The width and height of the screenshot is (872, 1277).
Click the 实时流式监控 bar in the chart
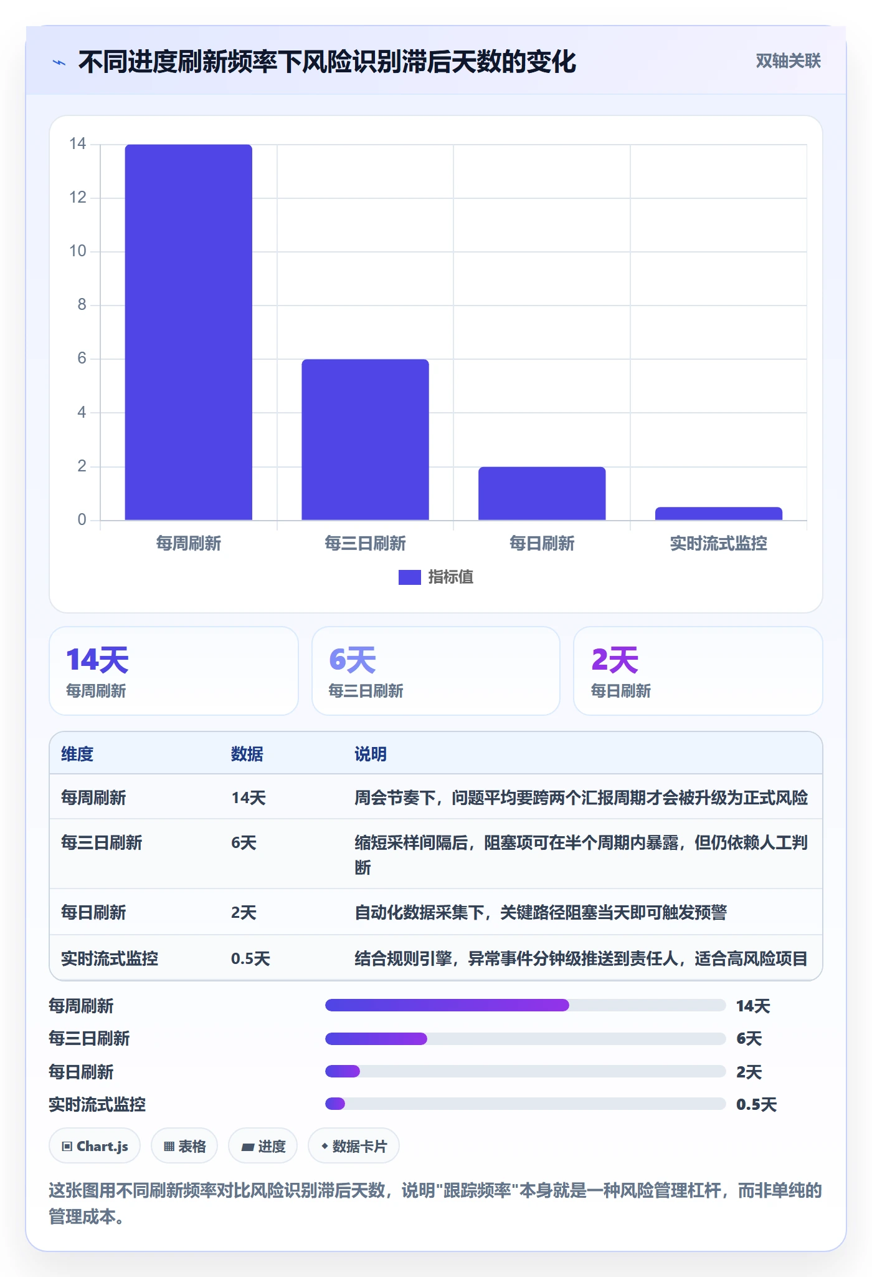pos(719,513)
